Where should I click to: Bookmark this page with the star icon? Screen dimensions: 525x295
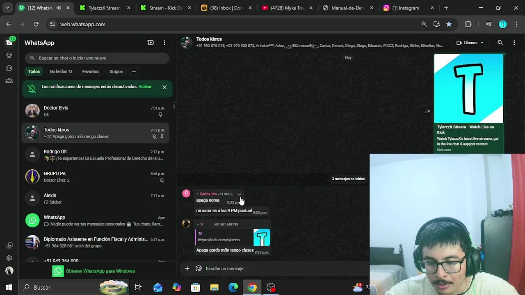coord(449,24)
